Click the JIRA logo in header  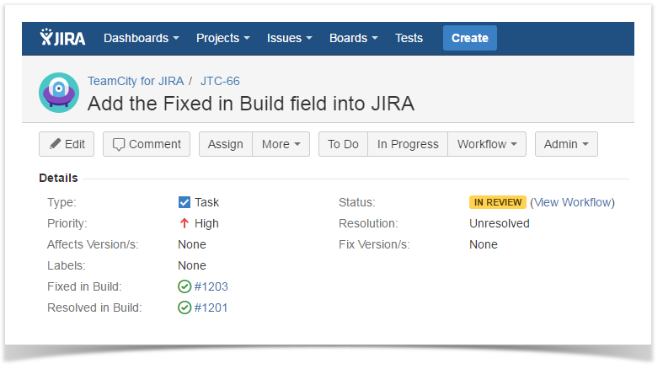point(62,38)
